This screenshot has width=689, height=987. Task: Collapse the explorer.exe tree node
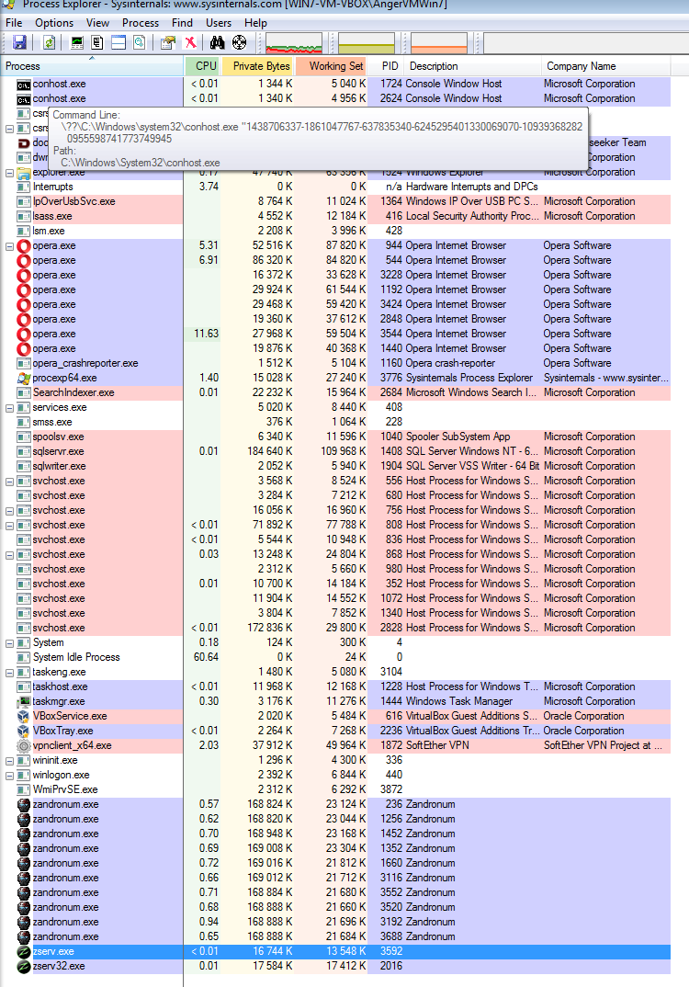tap(10, 172)
